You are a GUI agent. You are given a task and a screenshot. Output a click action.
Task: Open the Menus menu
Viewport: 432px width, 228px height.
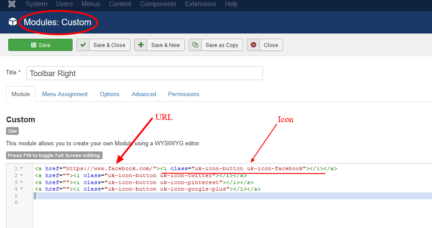tap(91, 4)
